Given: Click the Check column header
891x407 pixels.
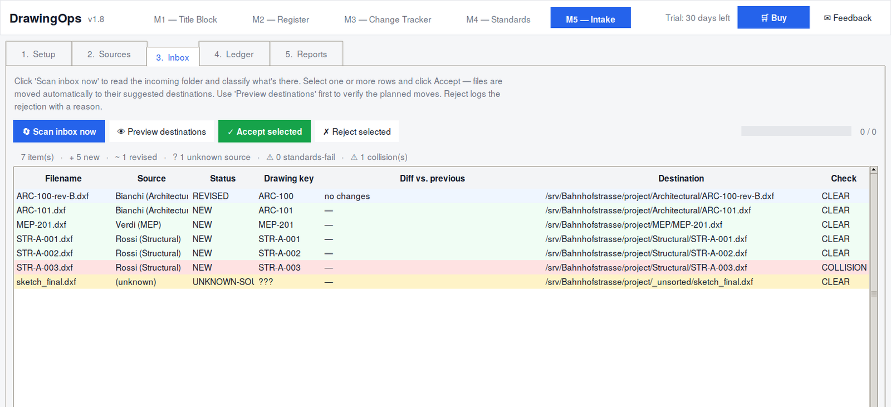Looking at the screenshot, I should click(x=844, y=179).
